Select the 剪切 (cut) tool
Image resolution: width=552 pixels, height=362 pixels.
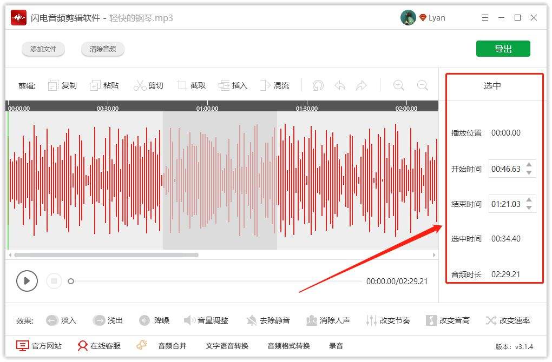click(x=149, y=85)
